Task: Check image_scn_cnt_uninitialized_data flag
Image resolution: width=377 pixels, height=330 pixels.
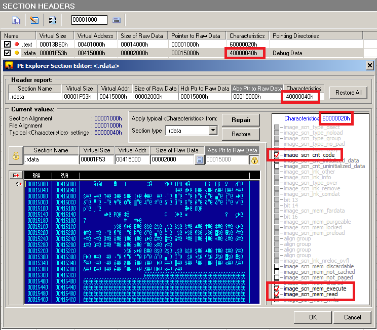Action: coord(277,166)
